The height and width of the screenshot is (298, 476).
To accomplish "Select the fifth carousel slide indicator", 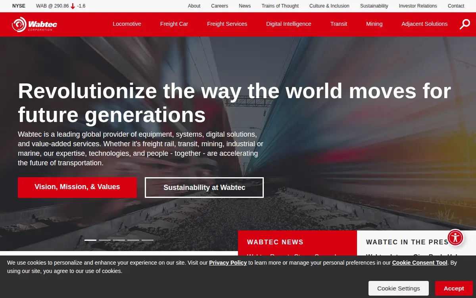I will click(x=148, y=240).
